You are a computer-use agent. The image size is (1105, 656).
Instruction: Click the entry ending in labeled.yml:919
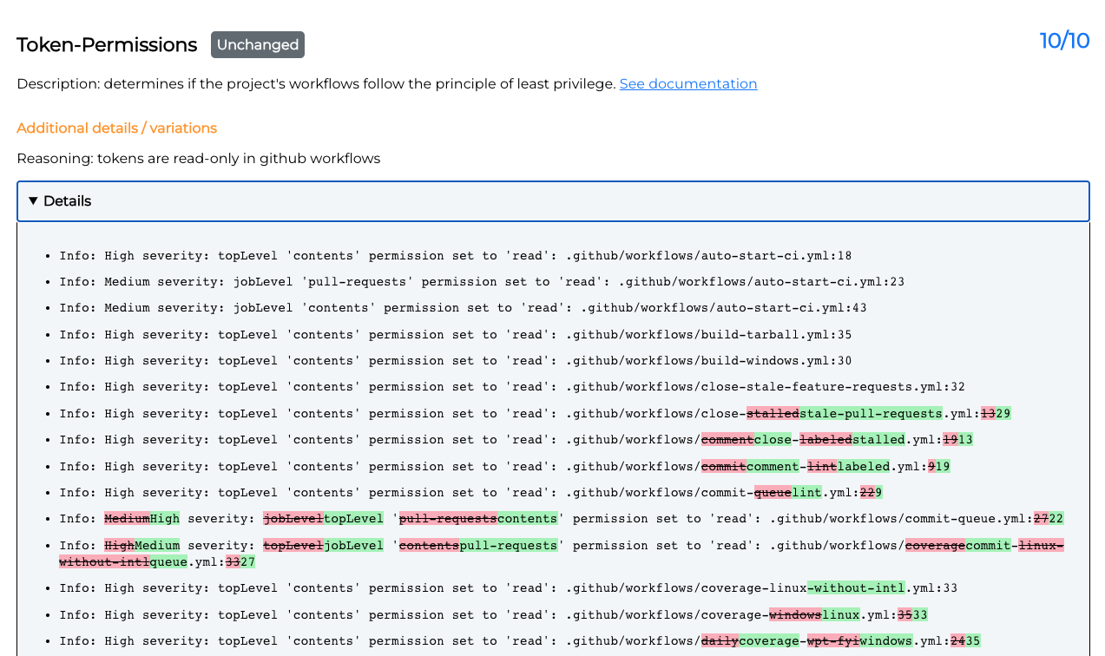[x=505, y=467]
